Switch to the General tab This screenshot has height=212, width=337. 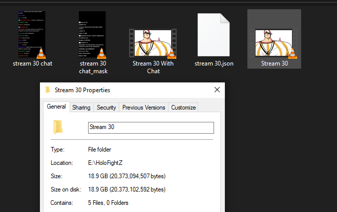56,107
